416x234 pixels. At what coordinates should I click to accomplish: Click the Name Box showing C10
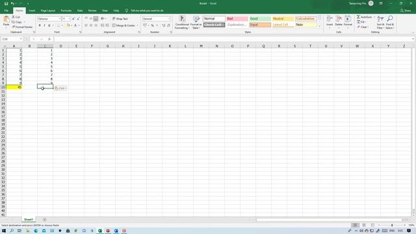12,39
